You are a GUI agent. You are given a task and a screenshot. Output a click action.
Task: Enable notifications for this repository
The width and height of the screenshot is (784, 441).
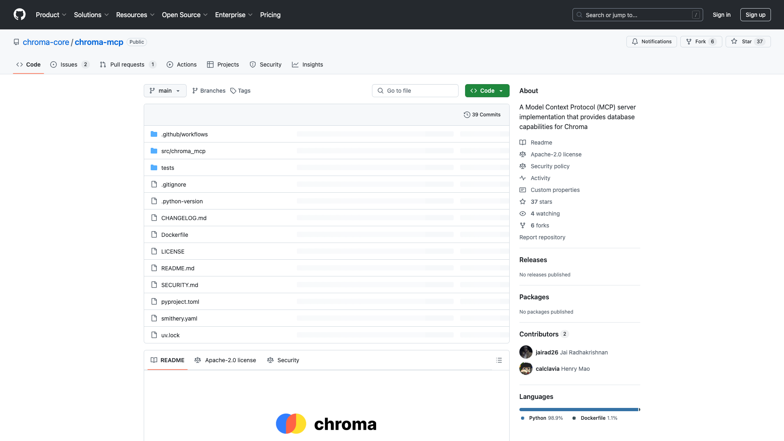651,41
